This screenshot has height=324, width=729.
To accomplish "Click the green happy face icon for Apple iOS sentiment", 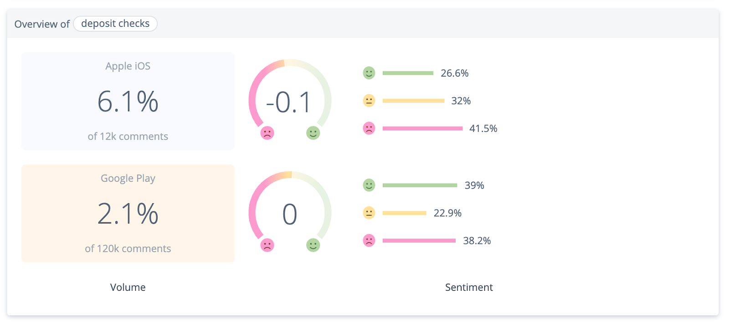I will point(369,73).
